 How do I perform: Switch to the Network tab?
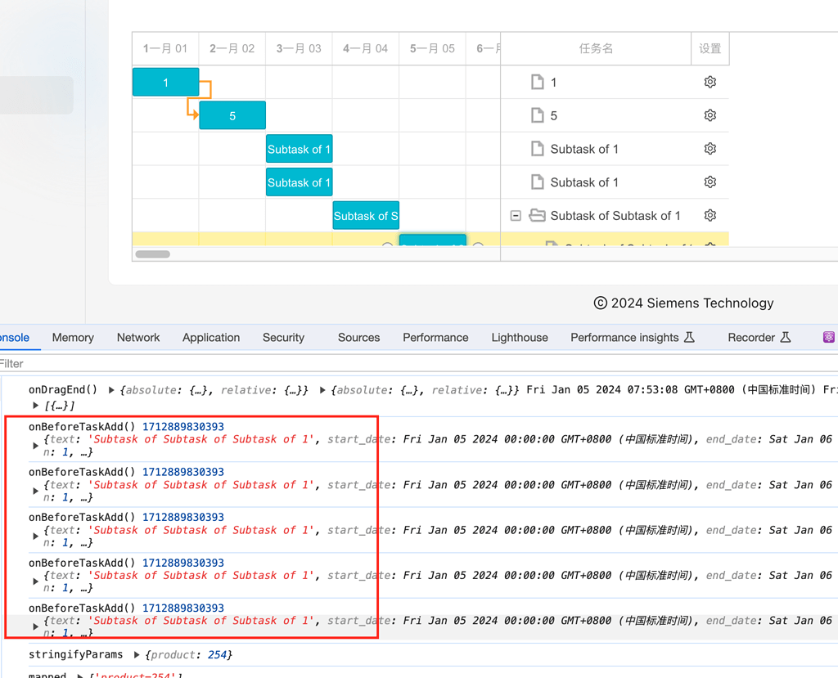[137, 337]
